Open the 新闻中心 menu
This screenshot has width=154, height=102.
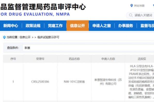[11, 26]
